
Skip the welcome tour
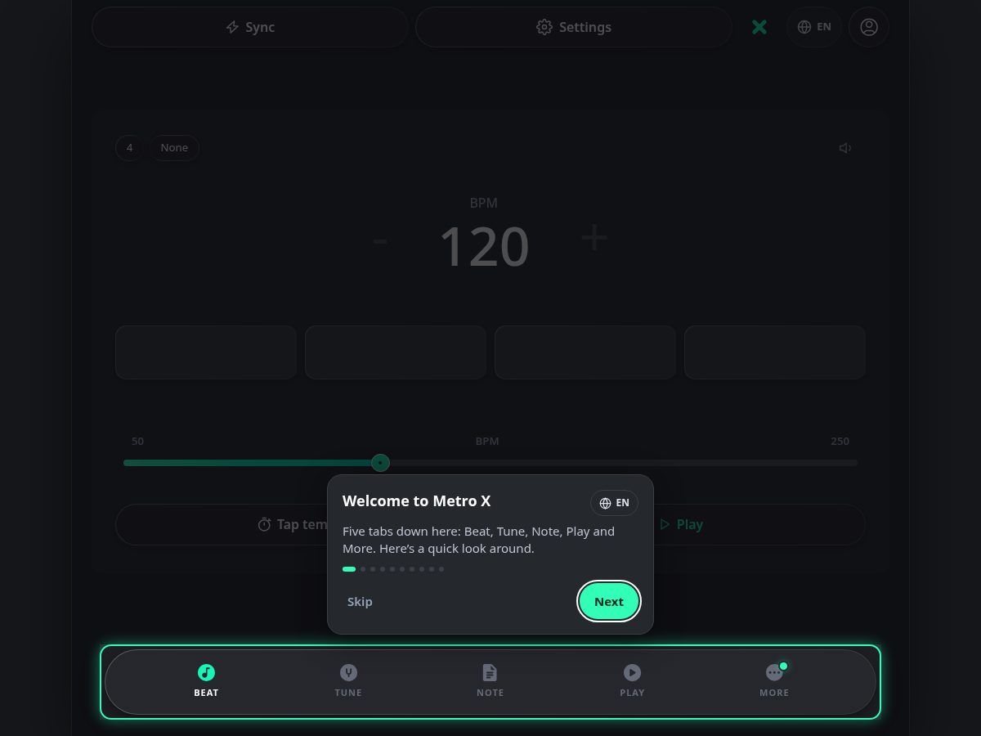360,601
